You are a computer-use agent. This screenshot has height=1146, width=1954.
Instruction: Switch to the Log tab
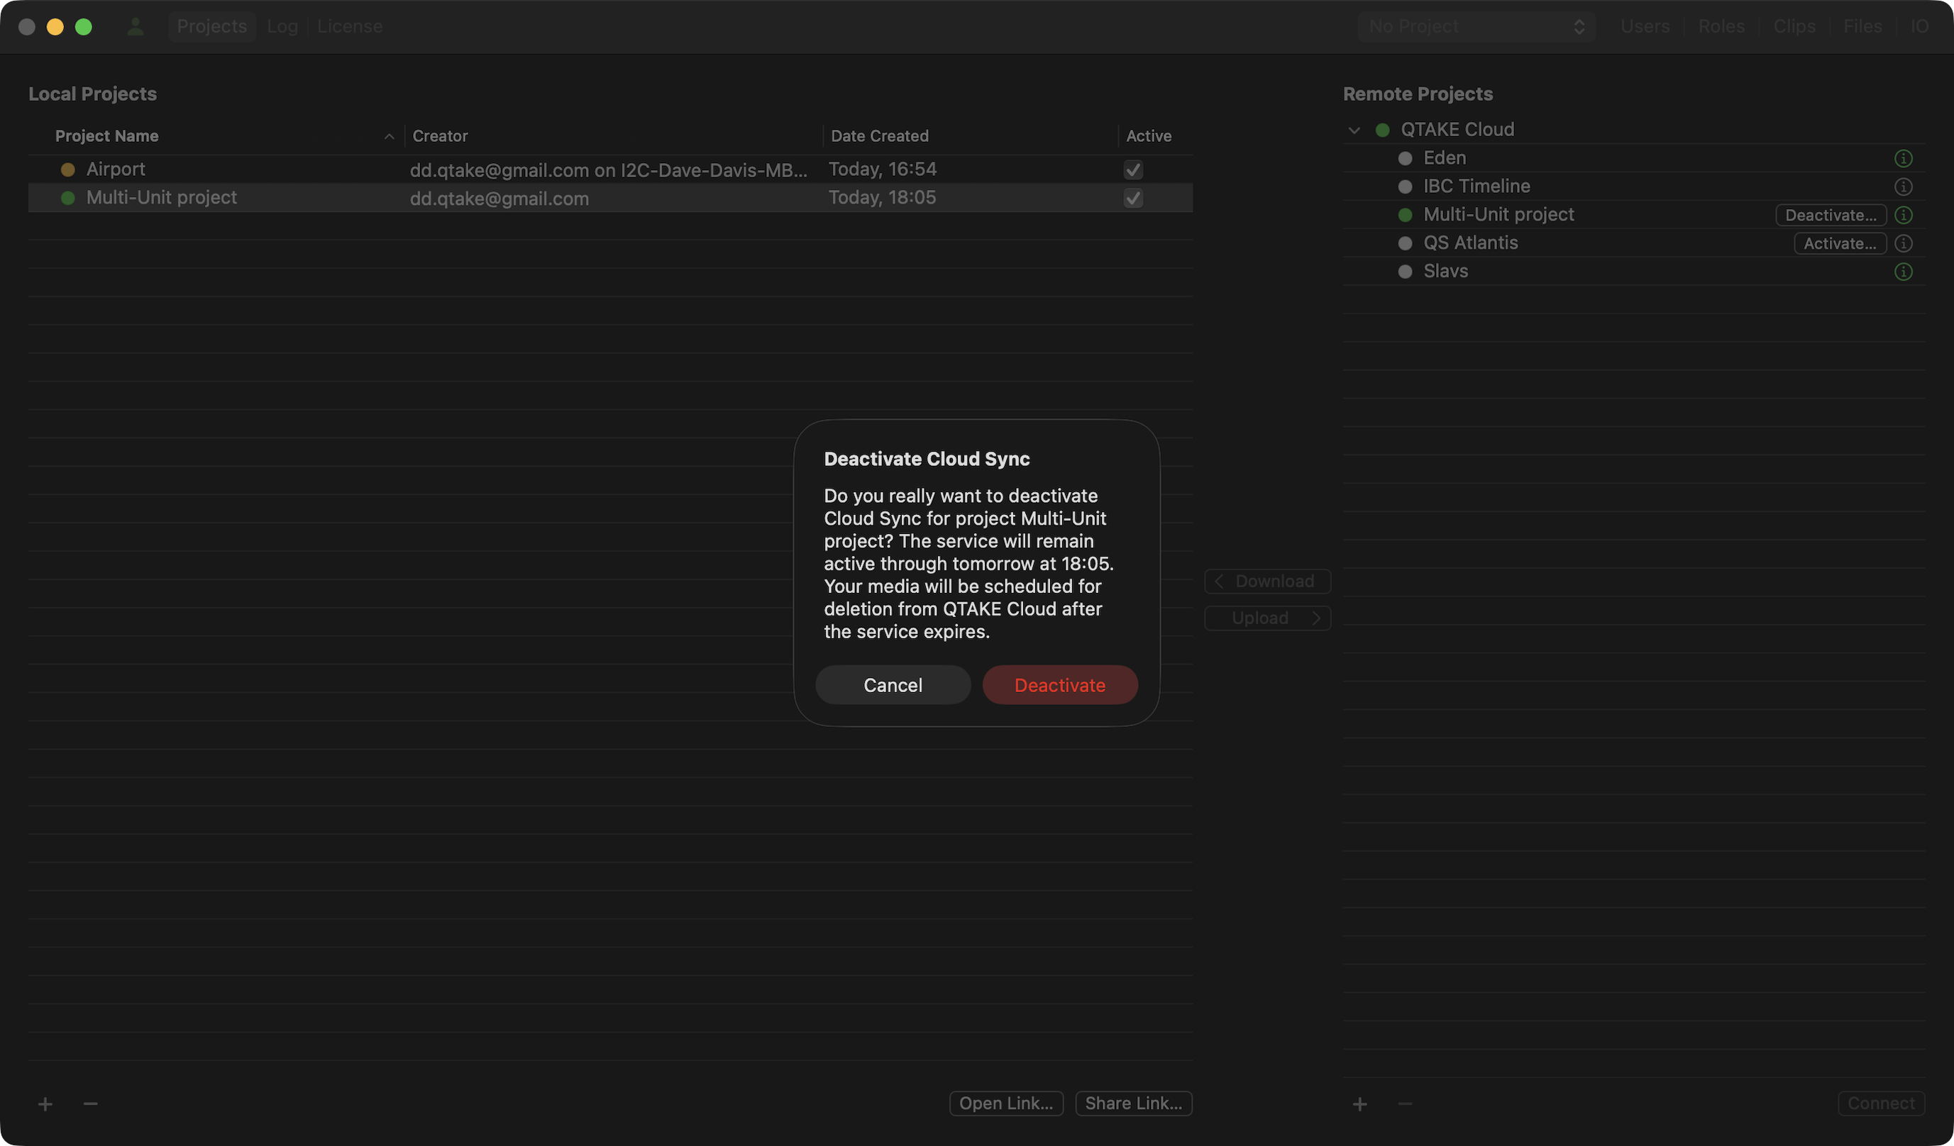click(x=282, y=26)
